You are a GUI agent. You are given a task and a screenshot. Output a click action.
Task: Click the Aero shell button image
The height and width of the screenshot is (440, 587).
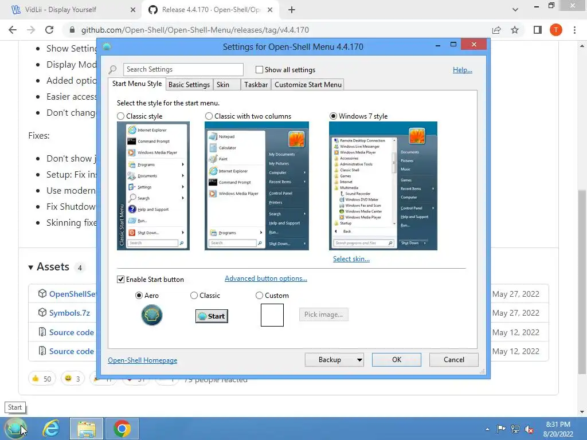tap(151, 315)
